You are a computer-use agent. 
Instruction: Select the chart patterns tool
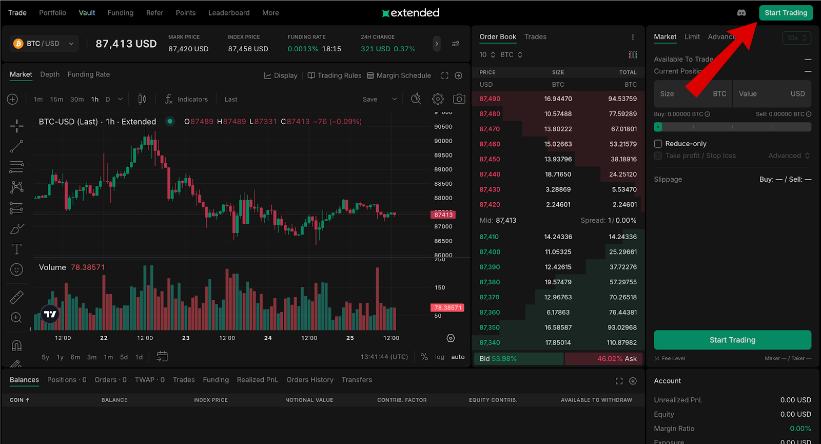pyautogui.click(x=16, y=187)
